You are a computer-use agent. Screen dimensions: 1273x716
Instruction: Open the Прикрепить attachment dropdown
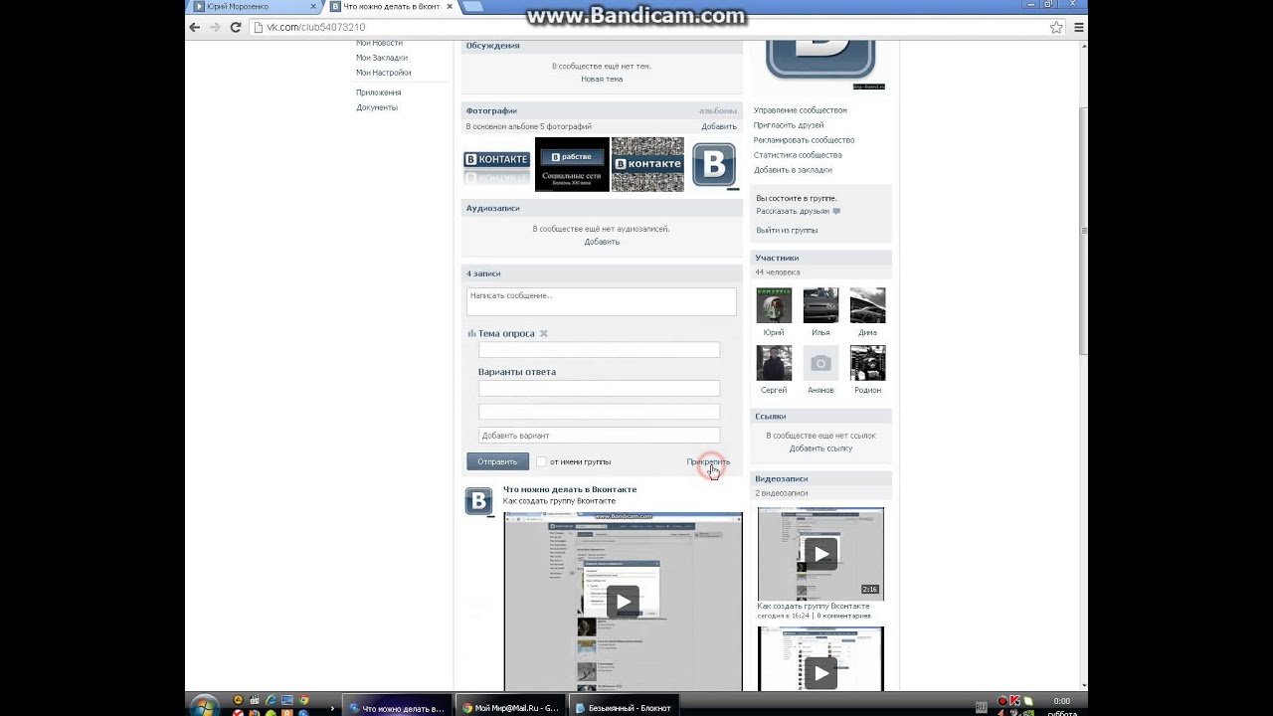[708, 461]
